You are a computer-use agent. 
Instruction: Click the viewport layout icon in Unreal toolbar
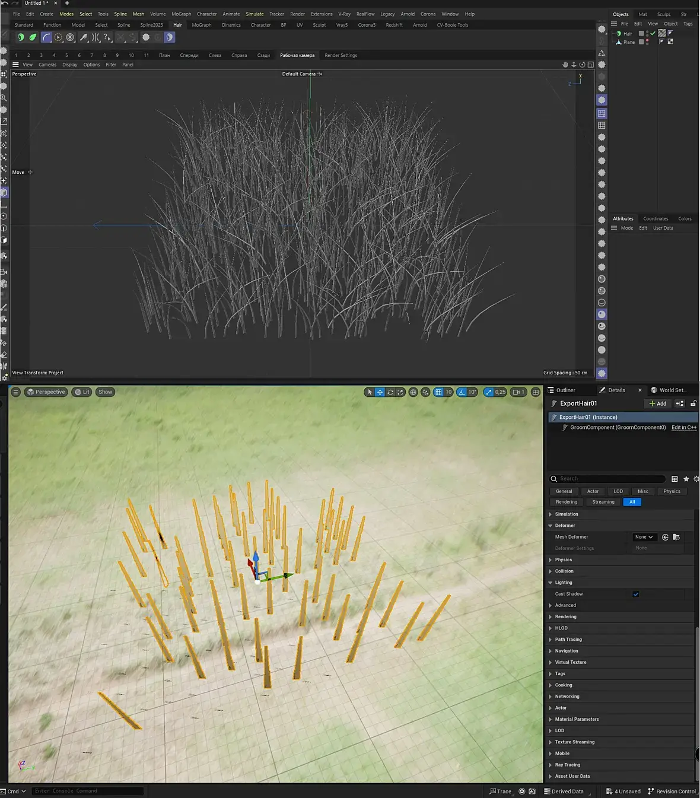[536, 392]
